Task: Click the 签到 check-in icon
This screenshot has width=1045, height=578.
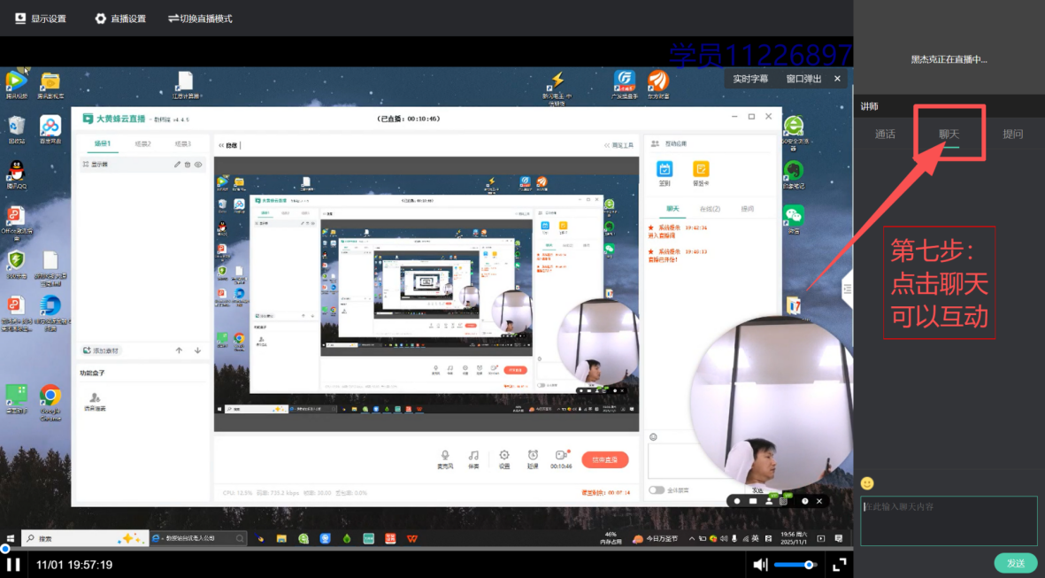Action: pyautogui.click(x=665, y=170)
